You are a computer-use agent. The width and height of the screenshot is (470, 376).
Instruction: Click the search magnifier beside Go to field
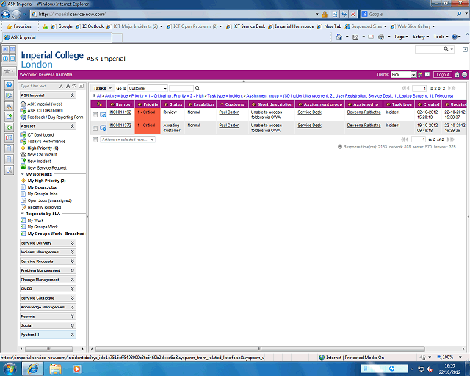[x=198, y=88]
